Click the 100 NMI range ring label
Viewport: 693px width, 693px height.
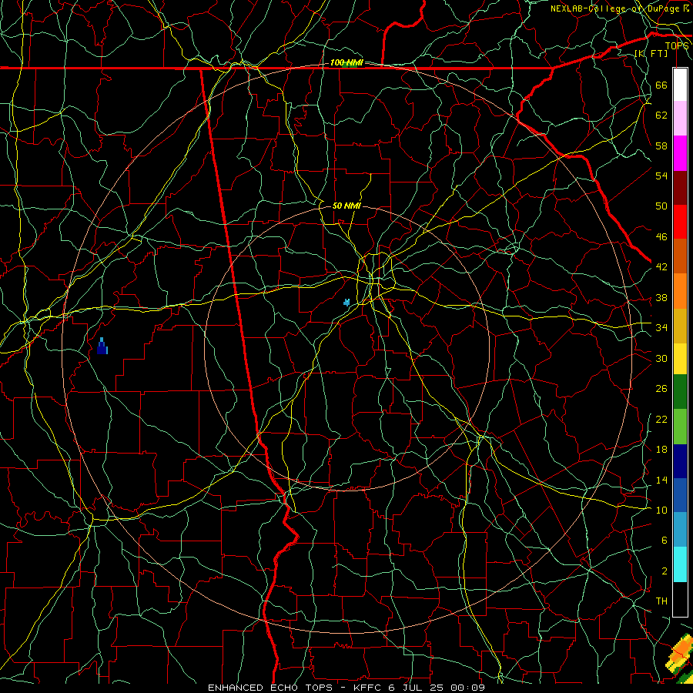coord(346,63)
